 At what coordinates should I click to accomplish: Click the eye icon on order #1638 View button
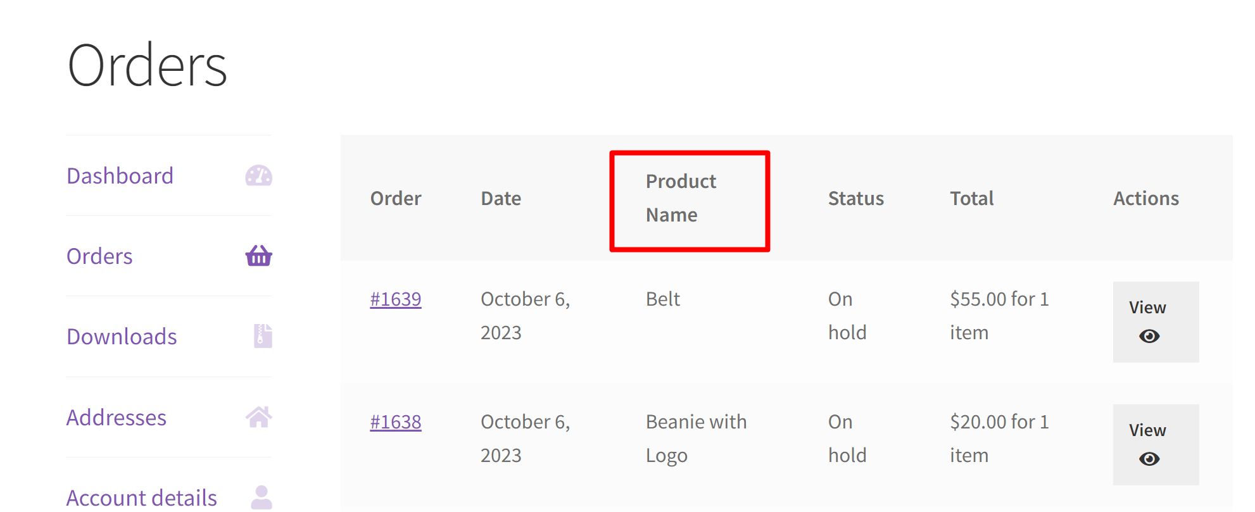pos(1151,459)
